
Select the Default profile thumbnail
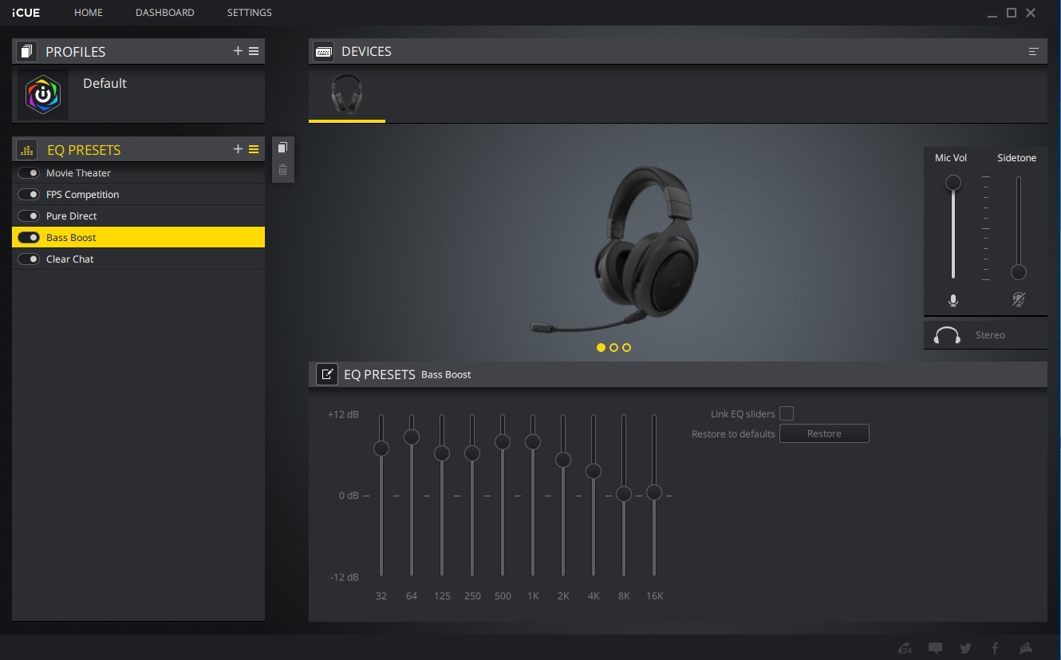[43, 94]
